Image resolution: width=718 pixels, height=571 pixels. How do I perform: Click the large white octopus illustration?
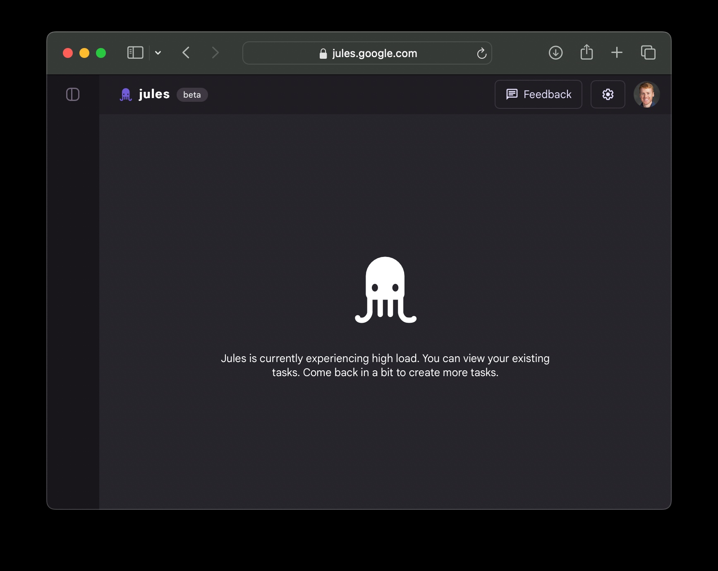click(385, 290)
